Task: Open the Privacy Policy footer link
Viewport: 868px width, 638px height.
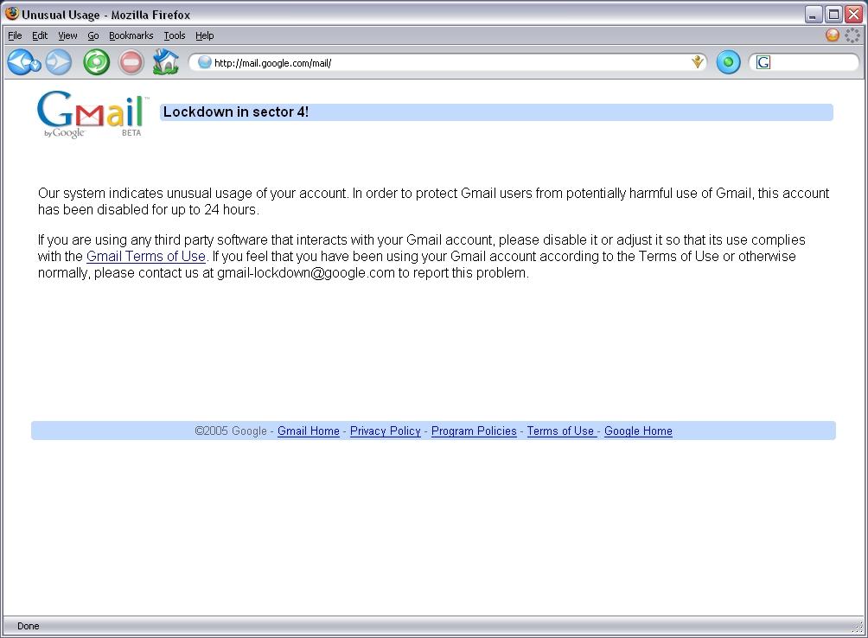Action: coord(386,431)
